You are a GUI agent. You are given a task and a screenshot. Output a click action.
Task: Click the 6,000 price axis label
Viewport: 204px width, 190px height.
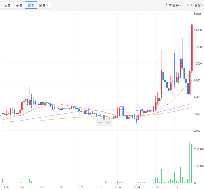click(x=197, y=97)
